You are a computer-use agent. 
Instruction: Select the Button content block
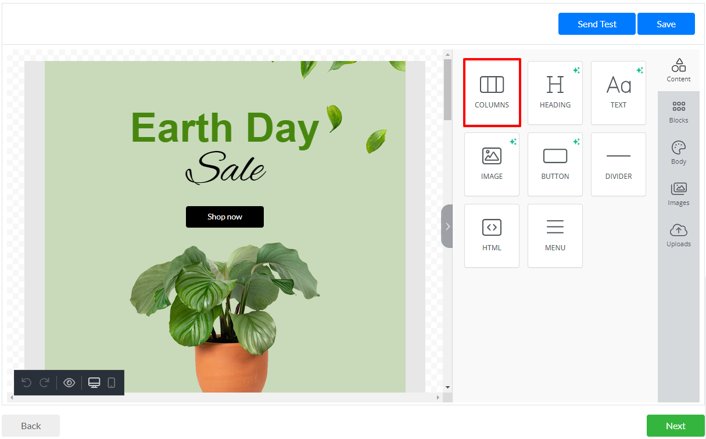[555, 164]
